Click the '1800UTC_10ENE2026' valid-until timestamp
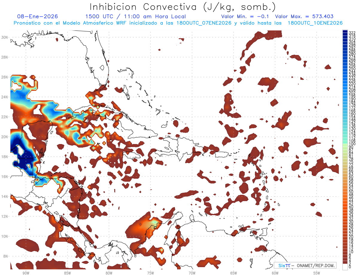 pyautogui.click(x=315, y=23)
